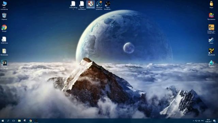Launch Google Chrome from the desktop
The height and width of the screenshot is (123, 218).
tap(4, 28)
